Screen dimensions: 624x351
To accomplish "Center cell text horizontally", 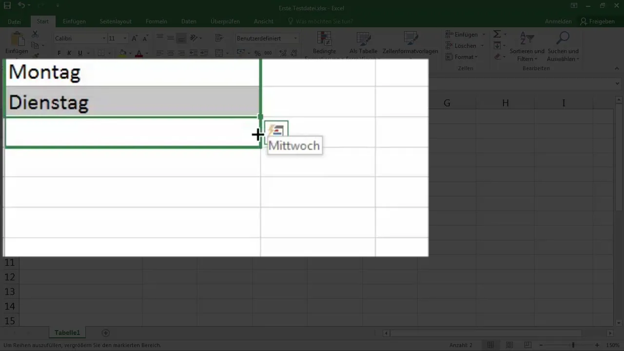I will [171, 53].
